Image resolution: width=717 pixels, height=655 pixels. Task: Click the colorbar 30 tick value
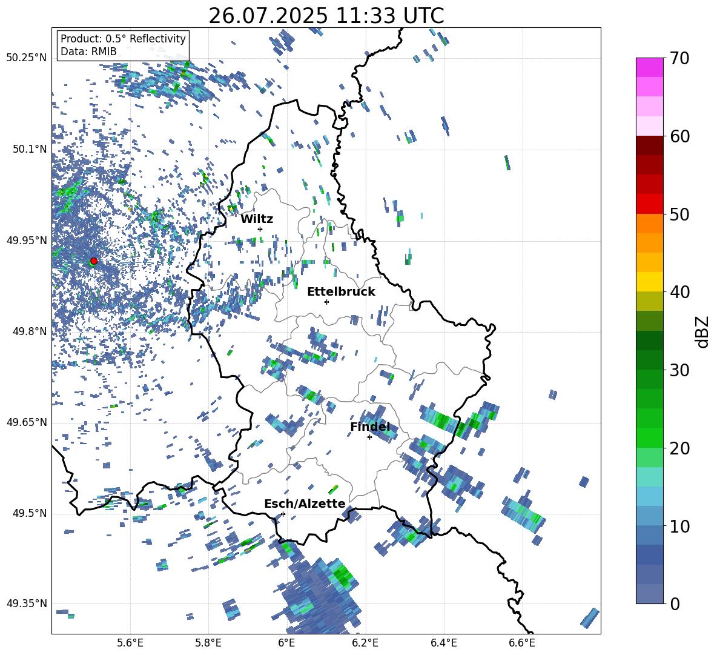(679, 370)
